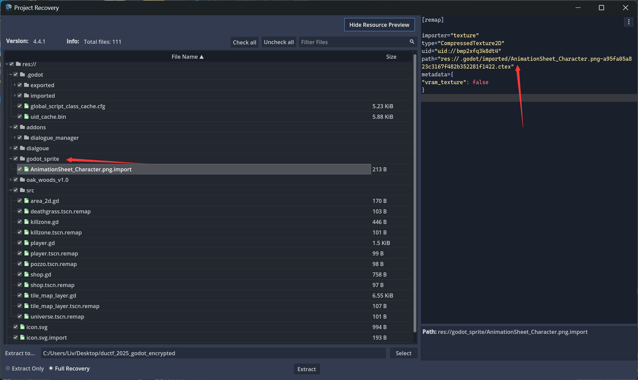
Task: Click file icon of icon.svg.import
Action: pyautogui.click(x=22, y=337)
